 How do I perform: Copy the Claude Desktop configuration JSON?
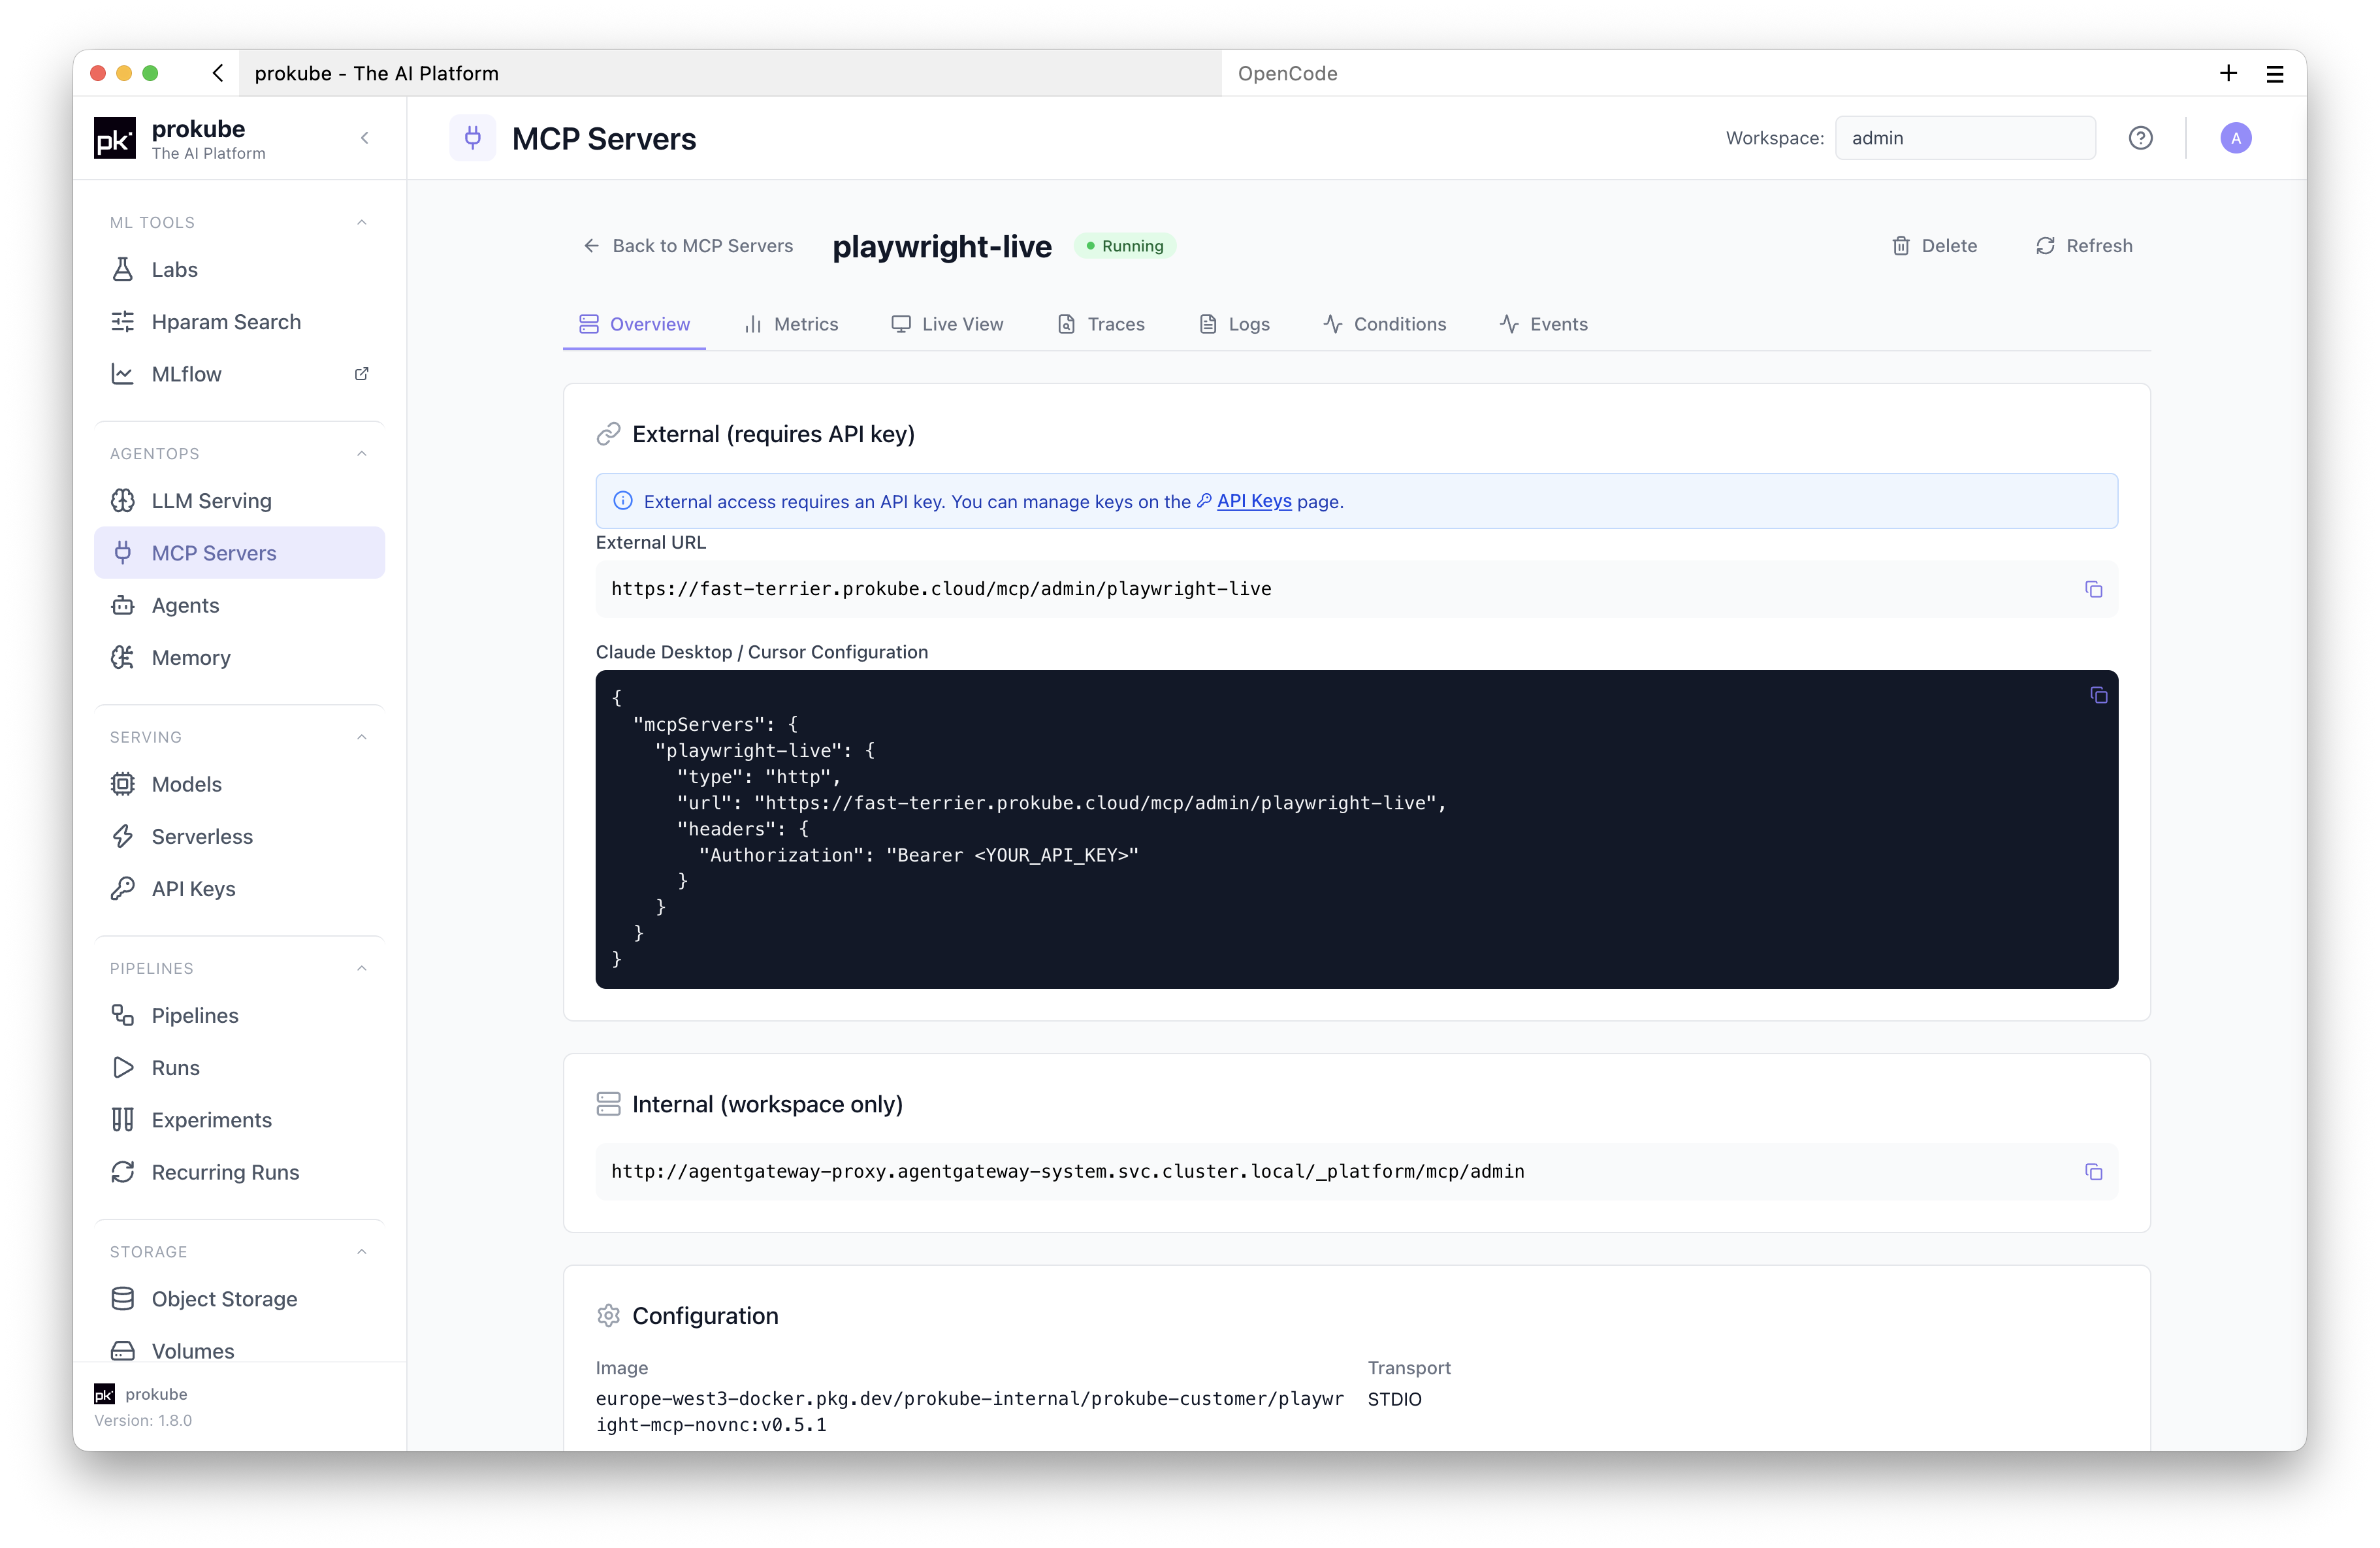(x=2098, y=695)
